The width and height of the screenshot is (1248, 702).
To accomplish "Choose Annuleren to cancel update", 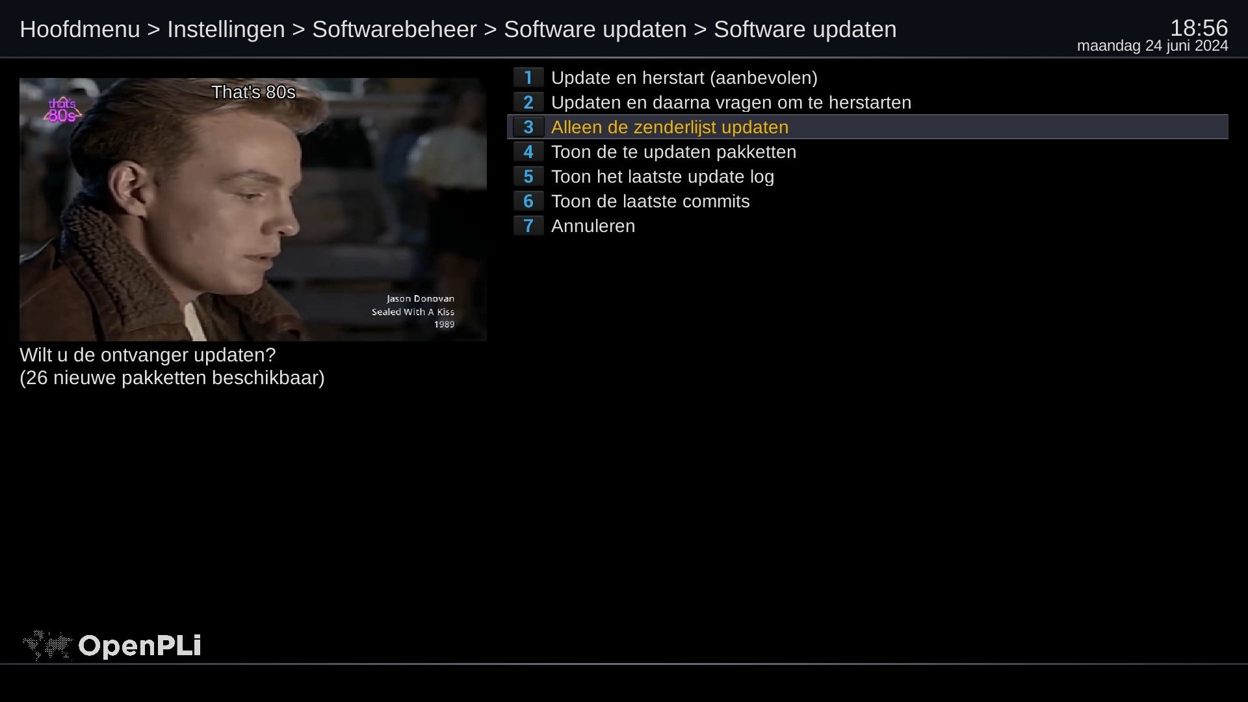I will coord(868,226).
